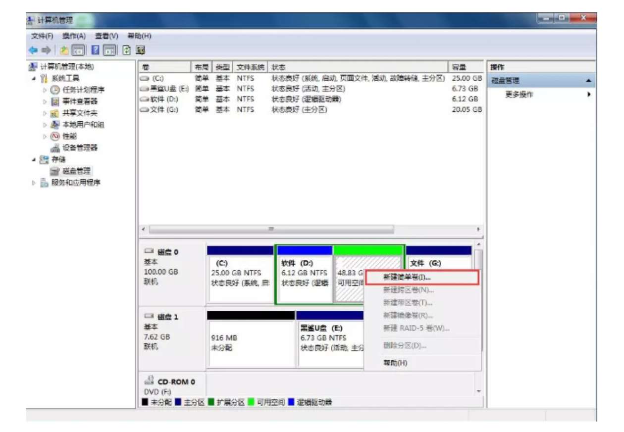Viewport: 624px width, 432px height.
Task: Open the 操作(A) menu
Action: [x=74, y=36]
